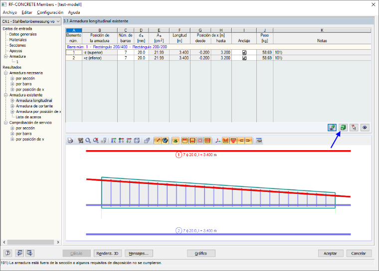Go to previous table with left arrow icon
Image resolution: width=379 pixels, height=271 pixels.
pos(19,253)
